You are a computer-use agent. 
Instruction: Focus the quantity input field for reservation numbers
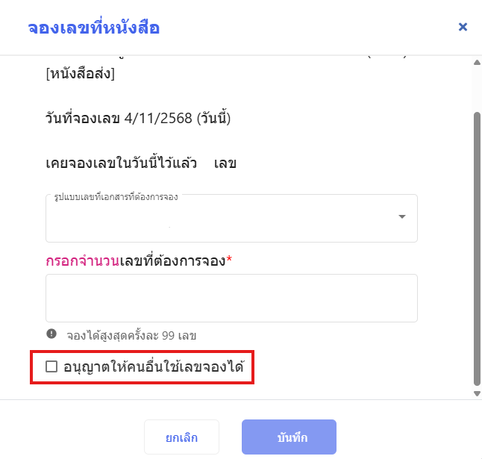coord(231,298)
